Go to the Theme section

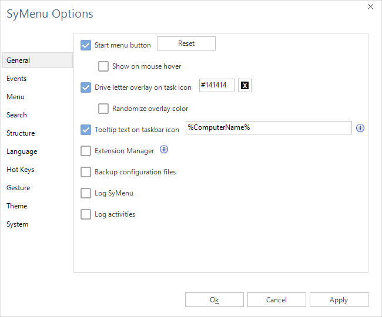17,206
